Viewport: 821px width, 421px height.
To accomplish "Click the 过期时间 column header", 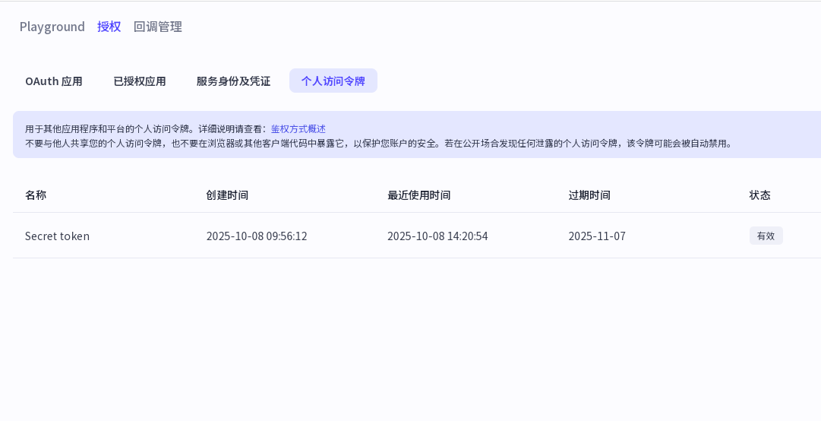I will [x=589, y=195].
